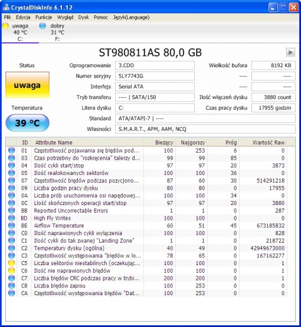The height and width of the screenshot is (327, 301).
Task: Click the Interfejs field showing Serial ATA
Action: pyautogui.click(x=155, y=87)
